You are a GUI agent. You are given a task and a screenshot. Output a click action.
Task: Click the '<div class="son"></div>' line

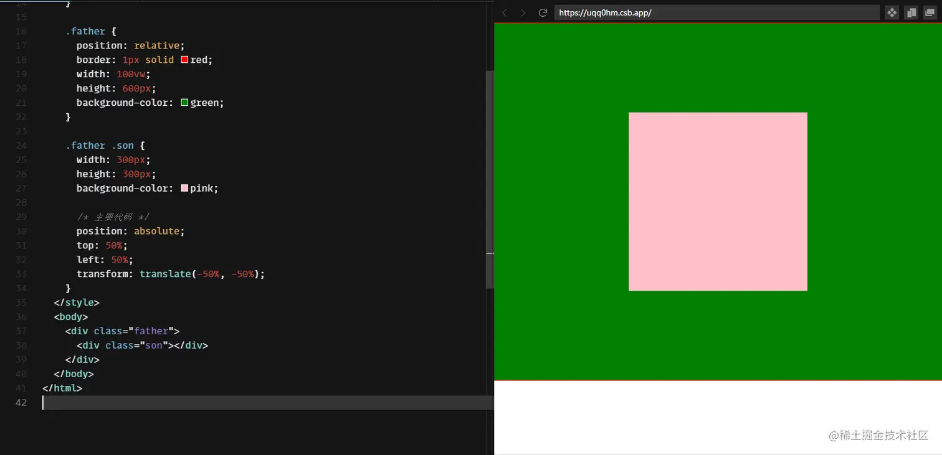[x=142, y=345]
